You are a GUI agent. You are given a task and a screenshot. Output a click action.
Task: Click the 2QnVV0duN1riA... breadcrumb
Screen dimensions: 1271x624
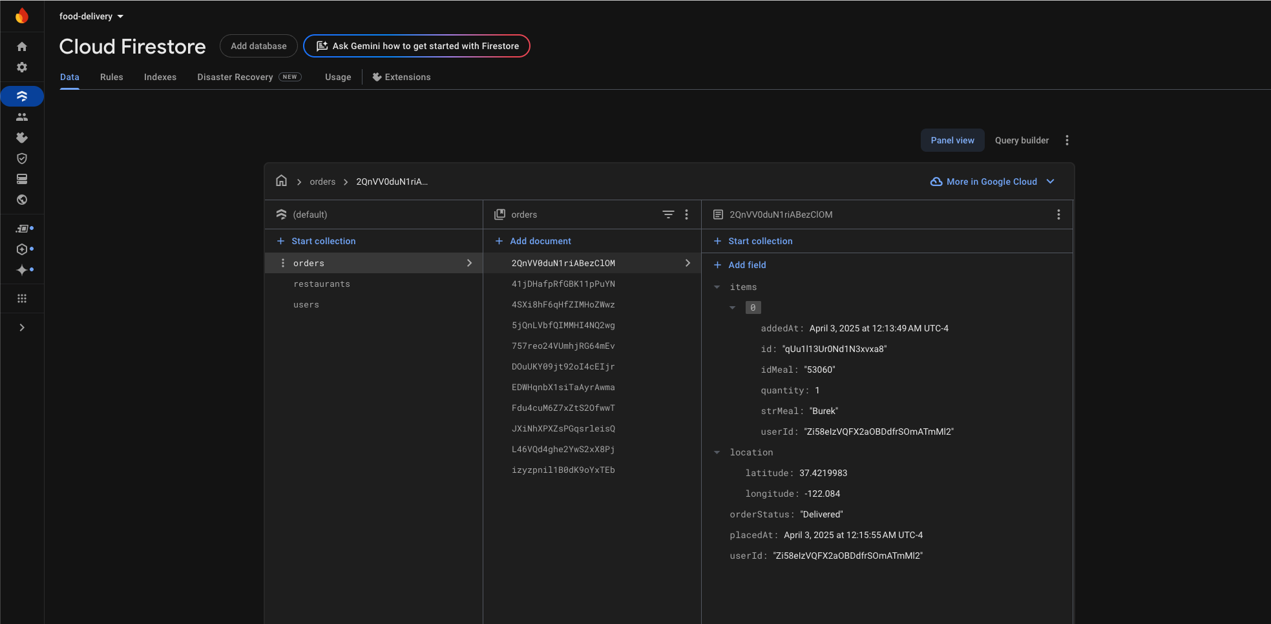click(392, 182)
